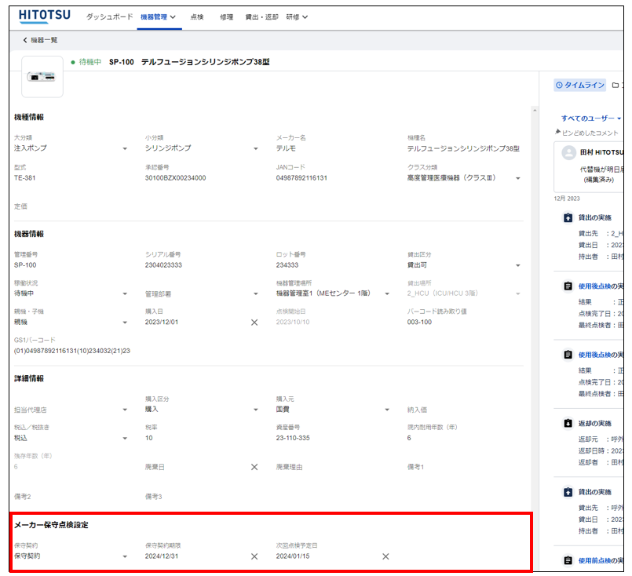Open the 大分類 dropdown showing 注入ポンプ
The image size is (632, 576).
click(71, 148)
